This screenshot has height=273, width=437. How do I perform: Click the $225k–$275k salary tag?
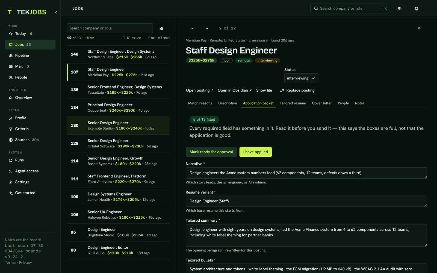[x=201, y=60]
